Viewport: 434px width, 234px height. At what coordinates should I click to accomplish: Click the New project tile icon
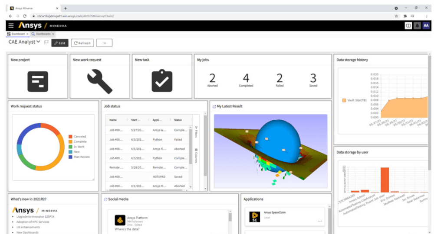38,81
